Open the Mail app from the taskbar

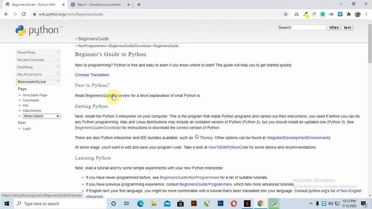coord(167,204)
